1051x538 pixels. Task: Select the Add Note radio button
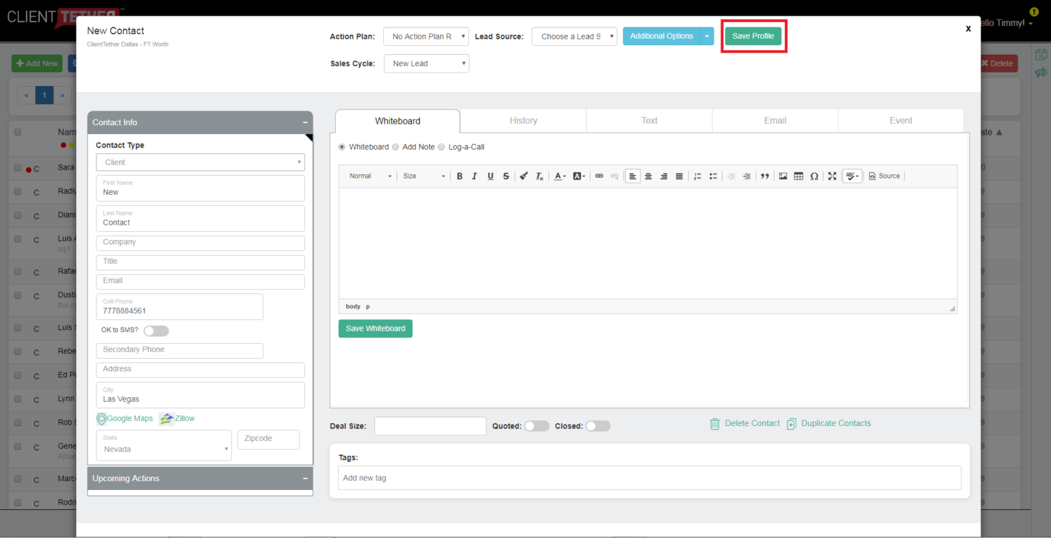[x=395, y=147]
